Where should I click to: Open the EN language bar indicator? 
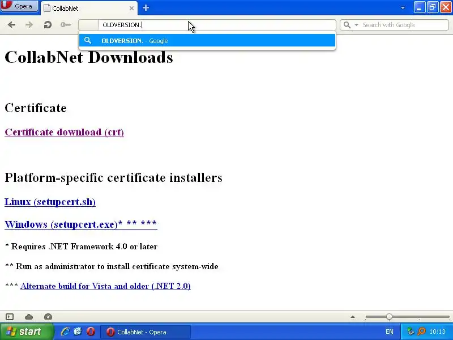[x=389, y=331]
